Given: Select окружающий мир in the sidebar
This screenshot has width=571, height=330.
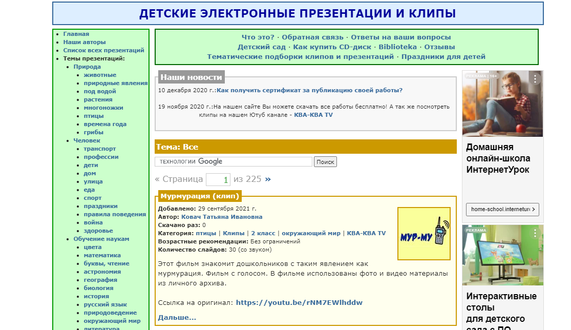Looking at the screenshot, I should [x=112, y=321].
